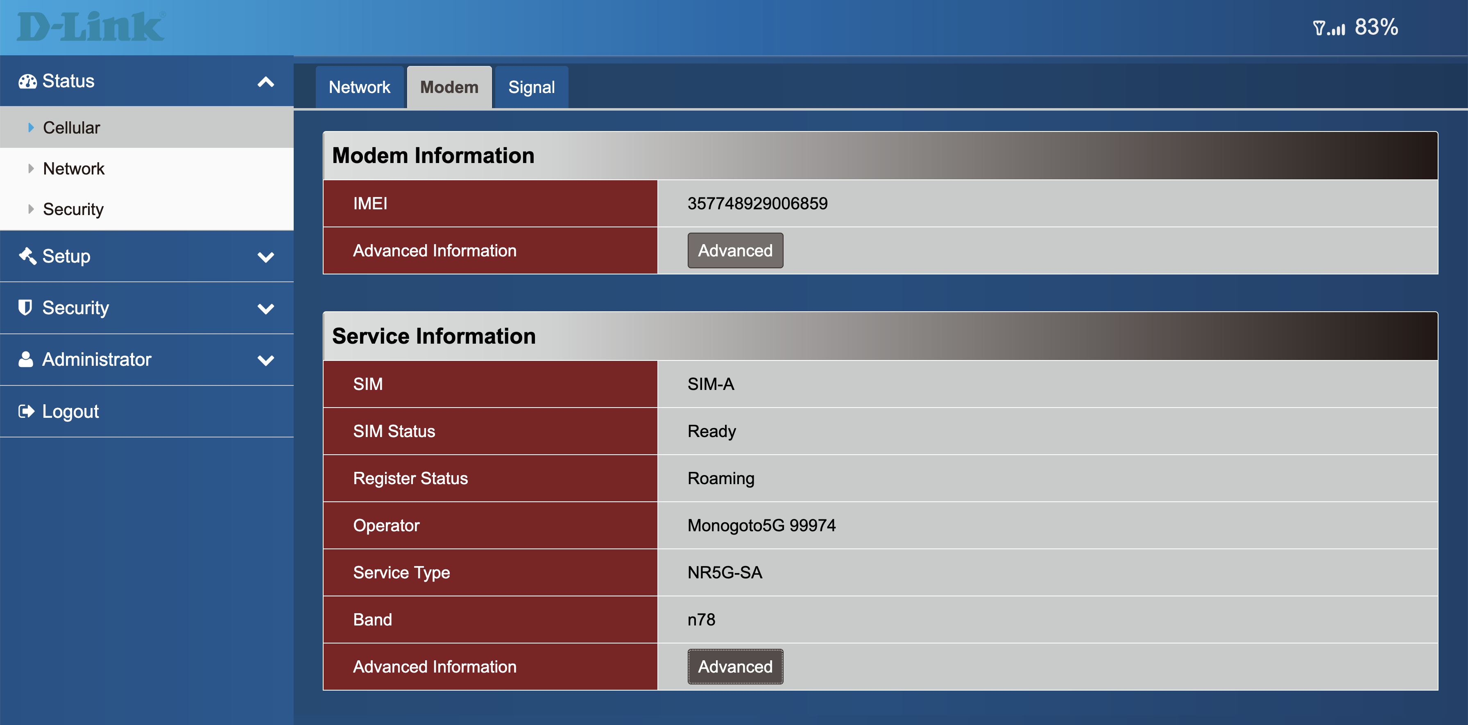Expand the Setup section chevron
This screenshot has height=725, width=1468.
coord(265,257)
